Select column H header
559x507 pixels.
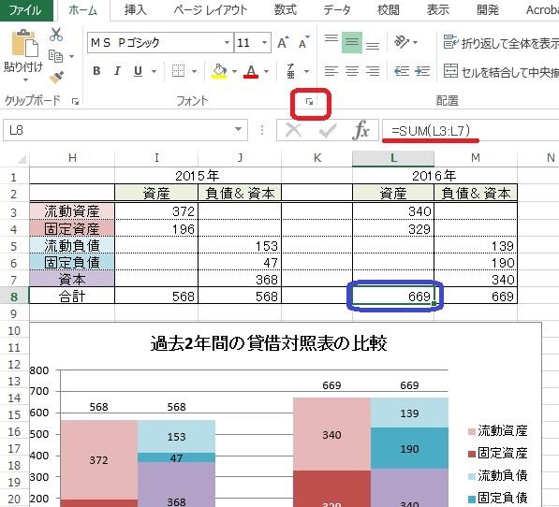72,158
